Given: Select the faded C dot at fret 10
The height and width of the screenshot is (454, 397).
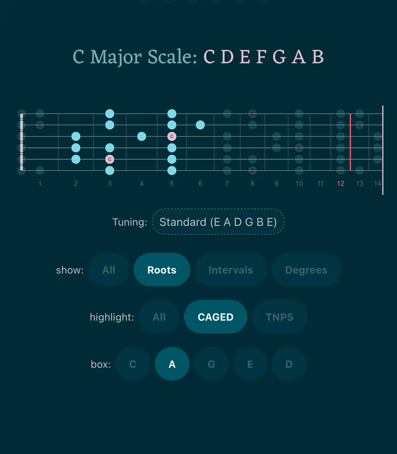Looking at the screenshot, I should [x=299, y=147].
